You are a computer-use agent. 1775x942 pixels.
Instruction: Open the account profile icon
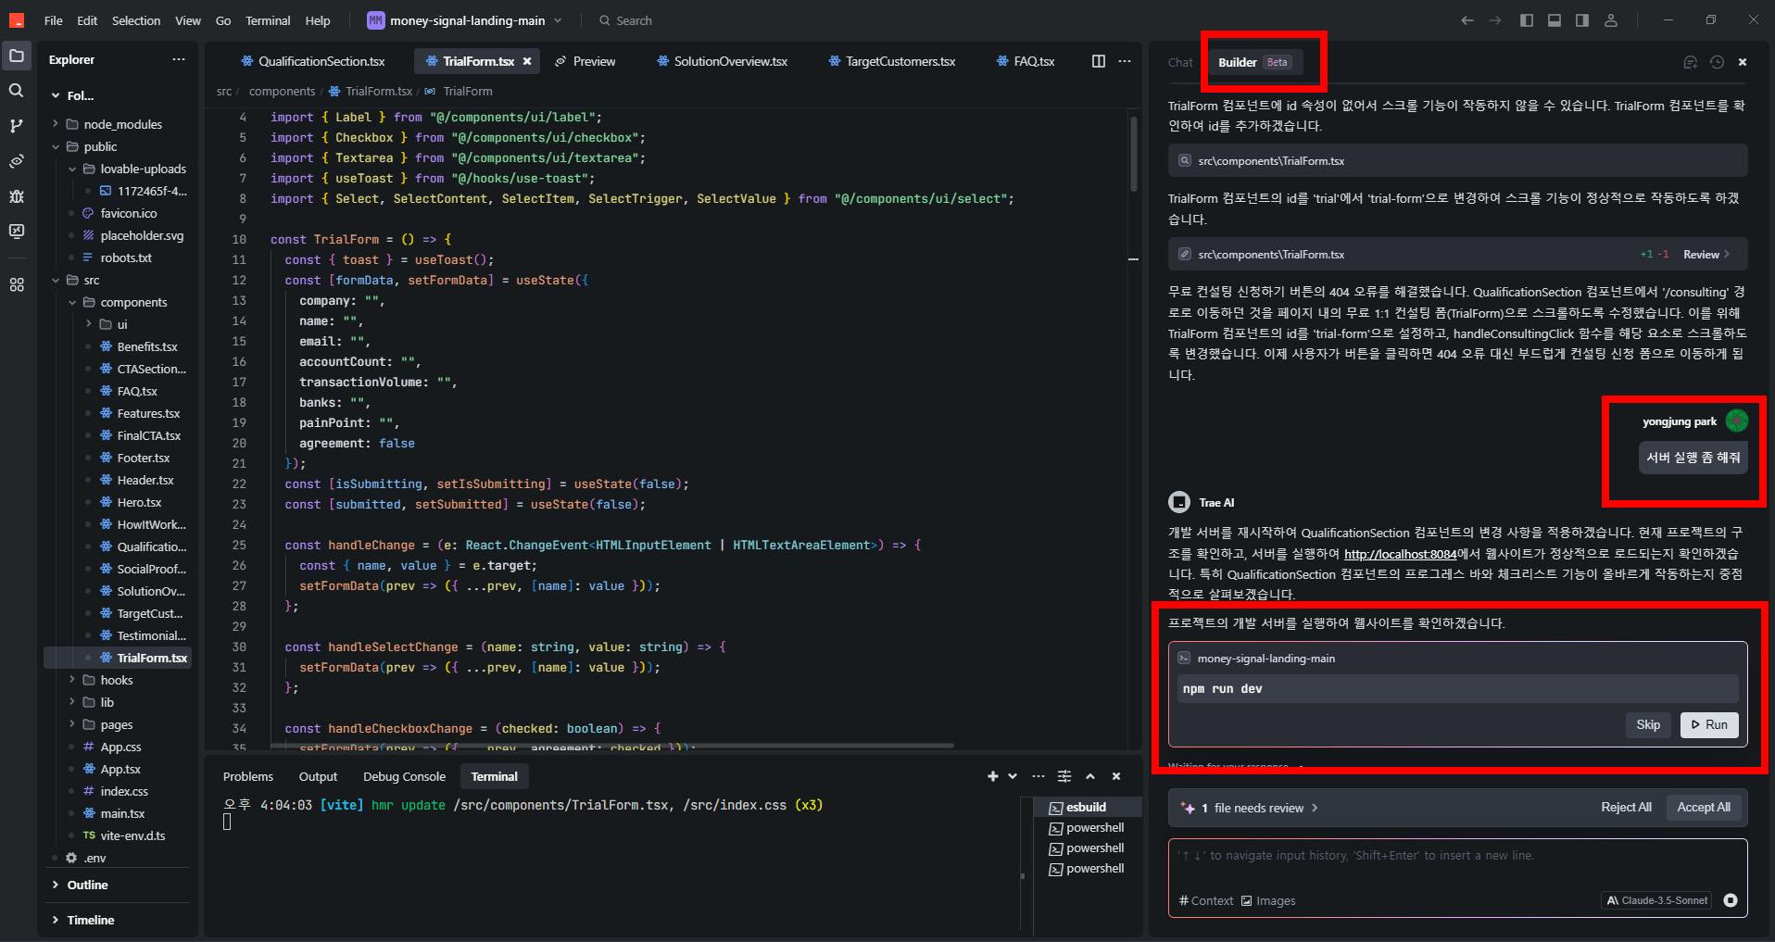tap(1611, 20)
